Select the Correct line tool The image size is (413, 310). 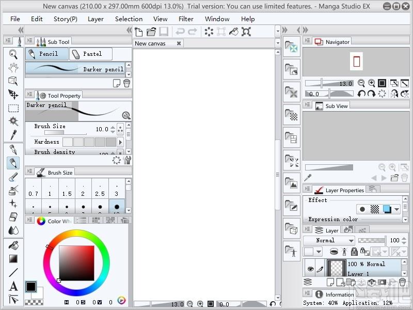(x=13, y=300)
